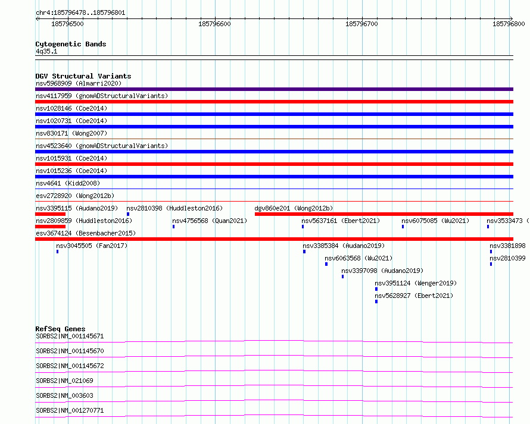This screenshot has width=530, height=424.
Task: Click the Cytogenetic Bands track title
Action: click(71, 44)
